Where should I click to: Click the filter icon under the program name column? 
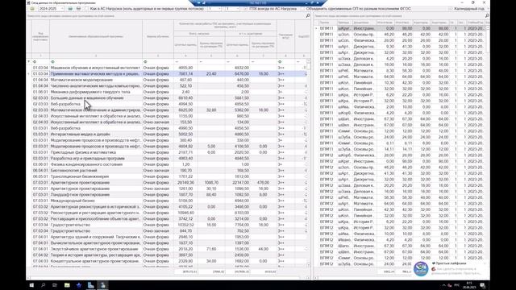(x=52, y=61)
